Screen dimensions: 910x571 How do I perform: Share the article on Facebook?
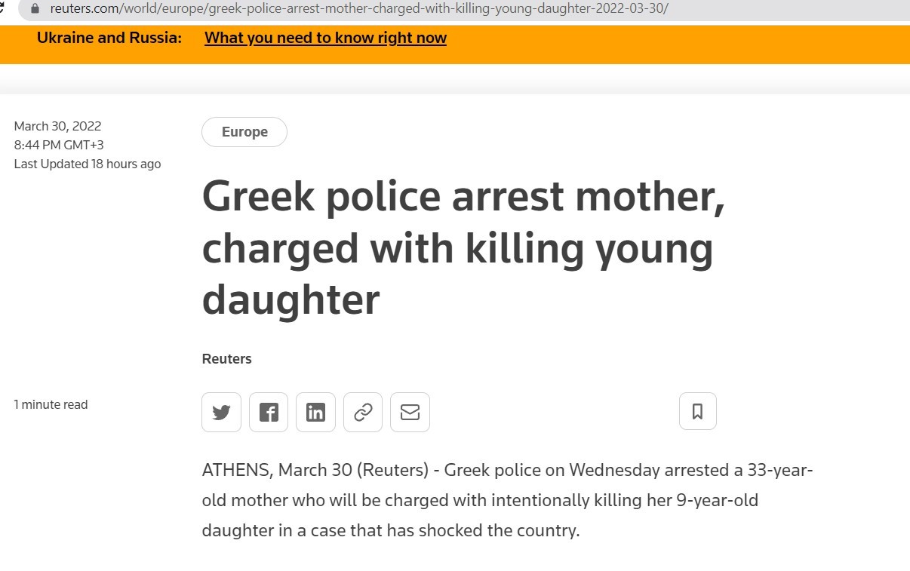coord(269,412)
